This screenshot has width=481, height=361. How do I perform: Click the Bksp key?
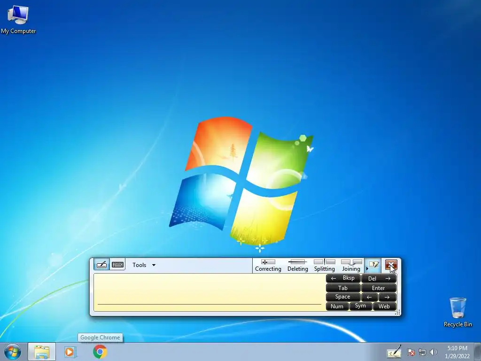tap(343, 278)
